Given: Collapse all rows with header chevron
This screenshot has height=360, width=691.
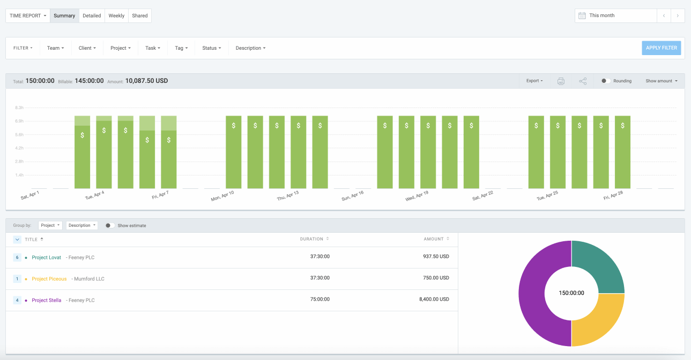Looking at the screenshot, I should (x=17, y=239).
